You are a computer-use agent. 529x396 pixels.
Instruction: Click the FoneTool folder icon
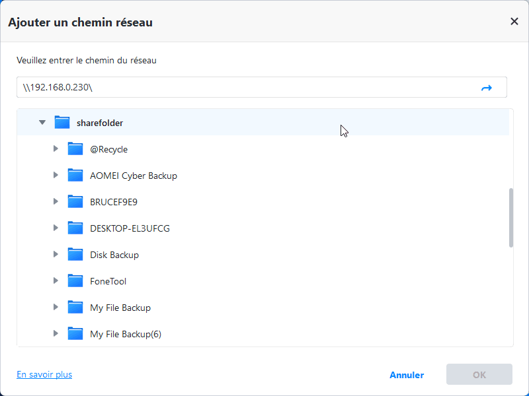(75, 281)
